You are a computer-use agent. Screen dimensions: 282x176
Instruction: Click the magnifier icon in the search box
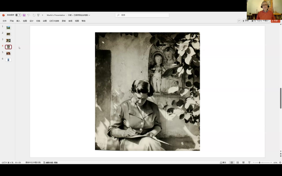pos(118,15)
